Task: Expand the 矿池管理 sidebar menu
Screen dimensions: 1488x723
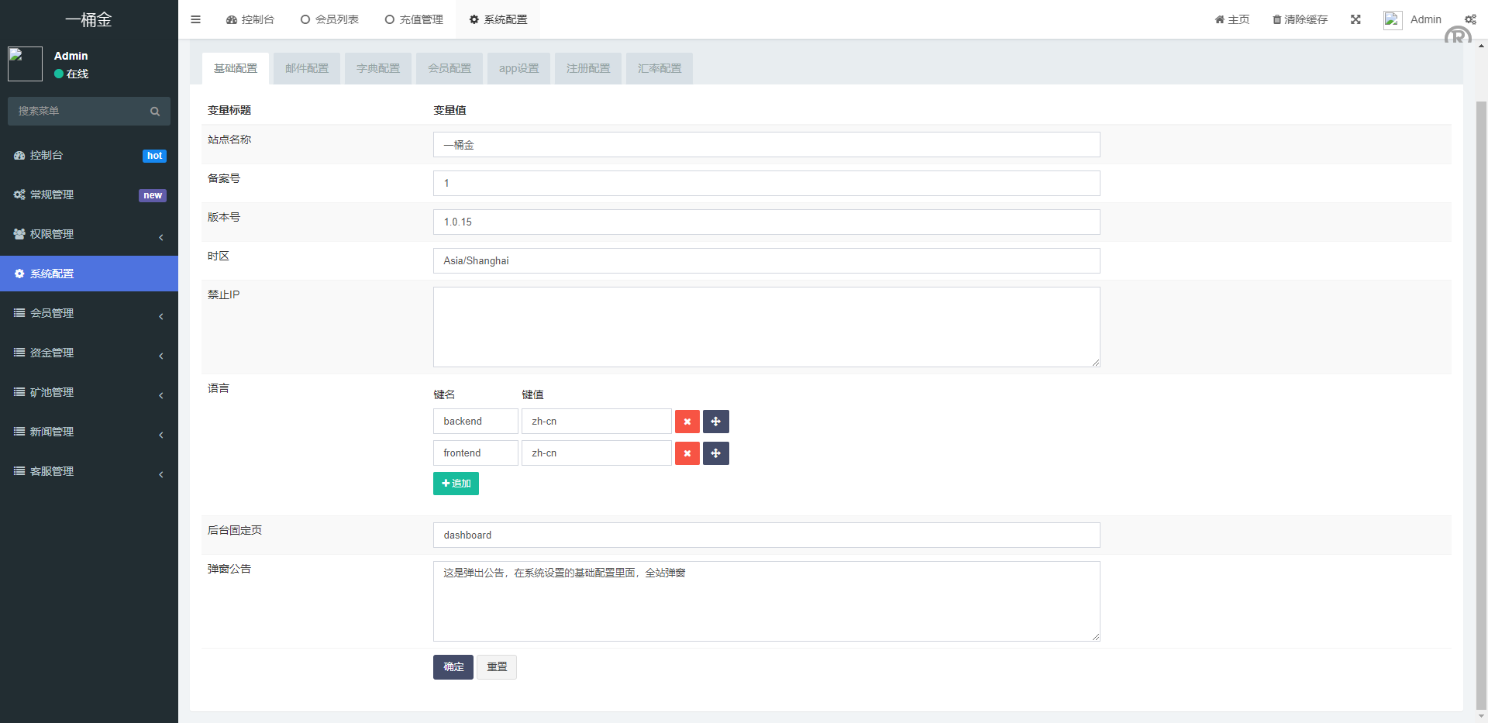Action: pos(89,392)
